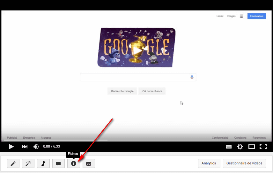Open À propos footer link
273x173 pixels.
(46, 138)
